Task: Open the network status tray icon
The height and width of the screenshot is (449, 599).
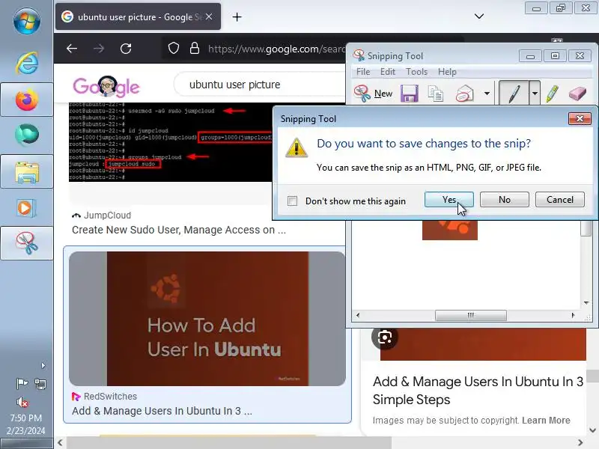Action: (x=40, y=383)
